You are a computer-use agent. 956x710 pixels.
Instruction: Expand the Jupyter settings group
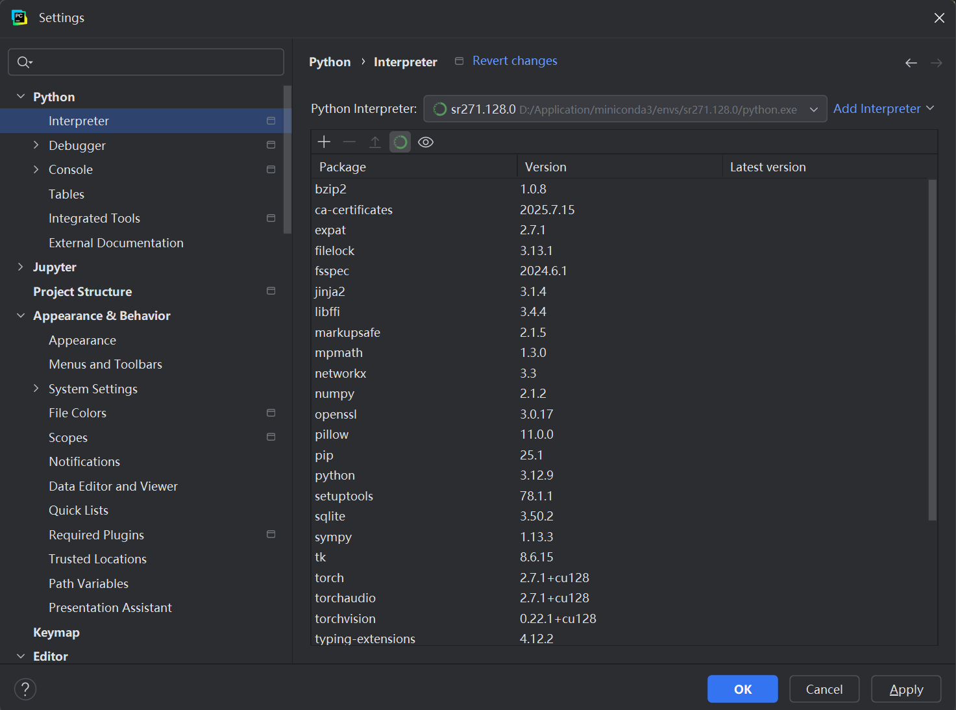pos(21,267)
